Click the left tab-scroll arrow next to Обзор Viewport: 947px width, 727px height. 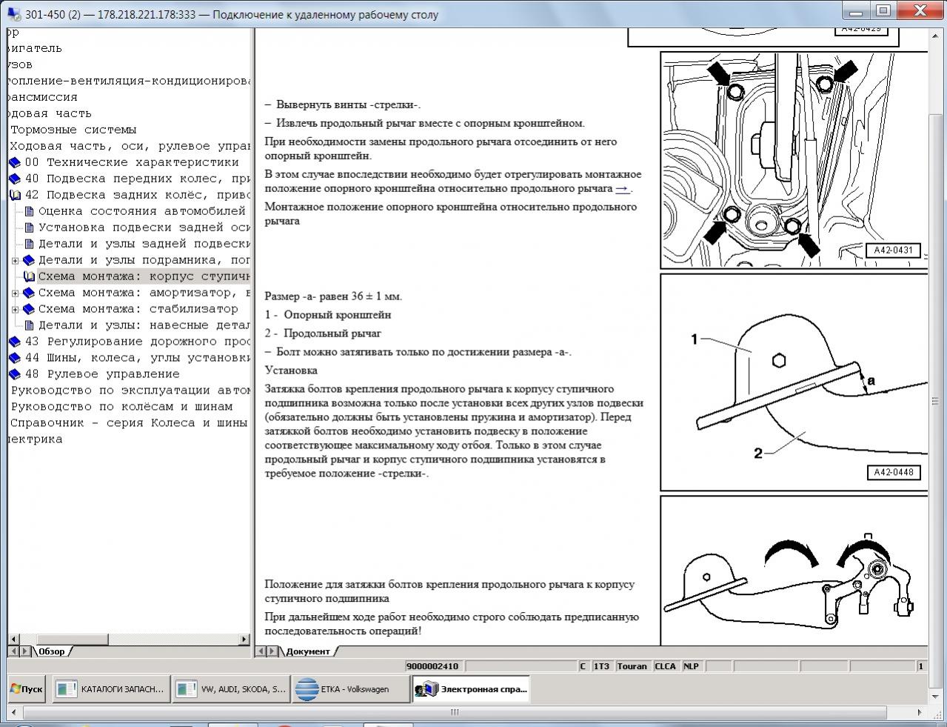[x=13, y=651]
